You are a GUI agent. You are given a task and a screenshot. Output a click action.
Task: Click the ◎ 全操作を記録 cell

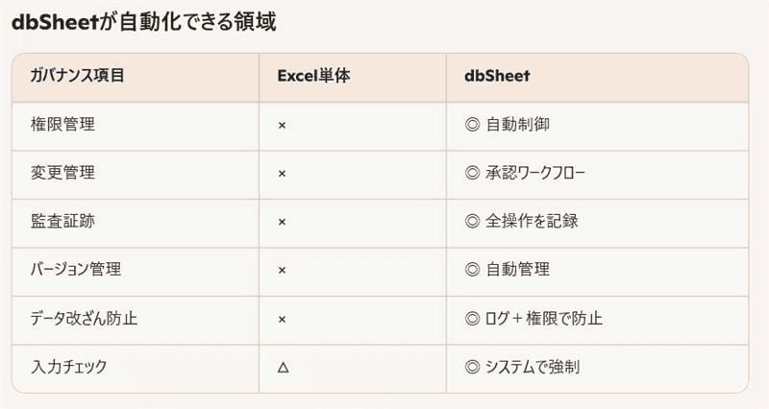[521, 222]
